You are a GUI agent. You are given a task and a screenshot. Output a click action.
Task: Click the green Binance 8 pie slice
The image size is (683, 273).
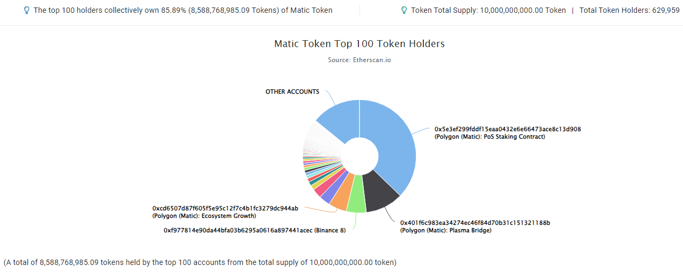tap(356, 201)
